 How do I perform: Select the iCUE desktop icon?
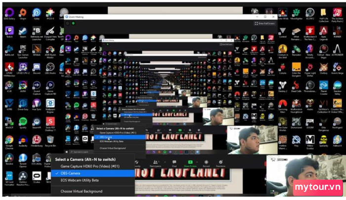9,86
